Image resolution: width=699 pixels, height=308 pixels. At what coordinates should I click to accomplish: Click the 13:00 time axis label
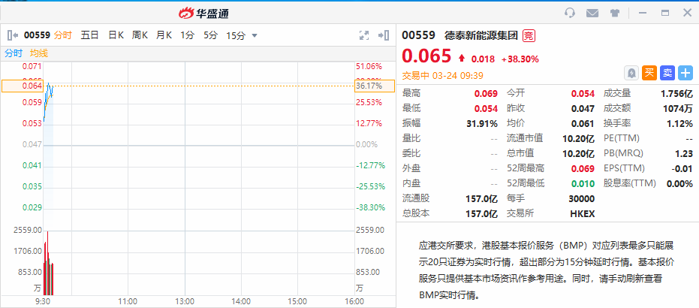[185, 302]
